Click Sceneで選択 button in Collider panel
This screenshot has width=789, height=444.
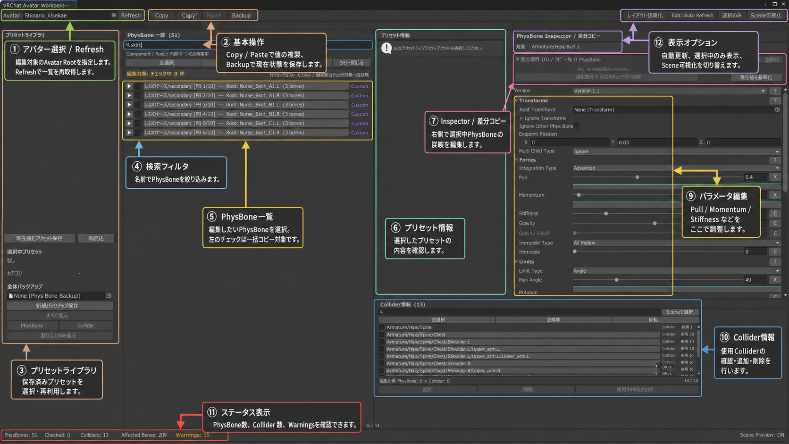coord(680,312)
